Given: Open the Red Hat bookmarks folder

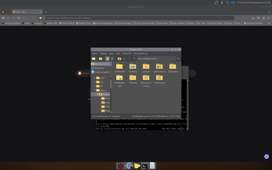Looking at the screenshot, I should 162,23.
